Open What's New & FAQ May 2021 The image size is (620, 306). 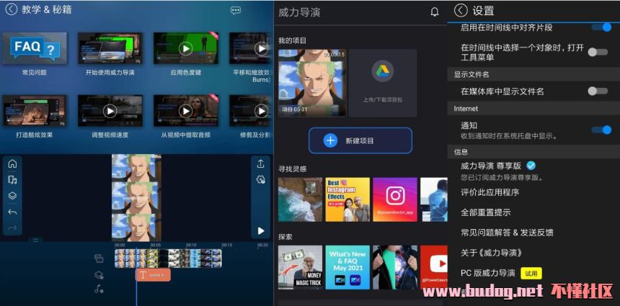(x=347, y=267)
